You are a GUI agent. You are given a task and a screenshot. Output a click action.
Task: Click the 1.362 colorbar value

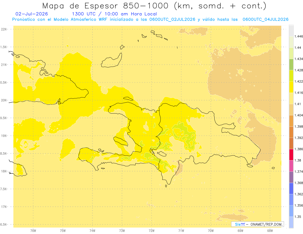point(299,194)
